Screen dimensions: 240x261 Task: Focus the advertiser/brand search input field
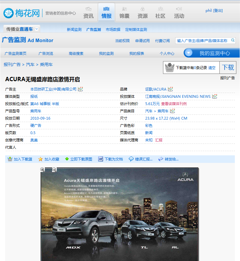202,41
